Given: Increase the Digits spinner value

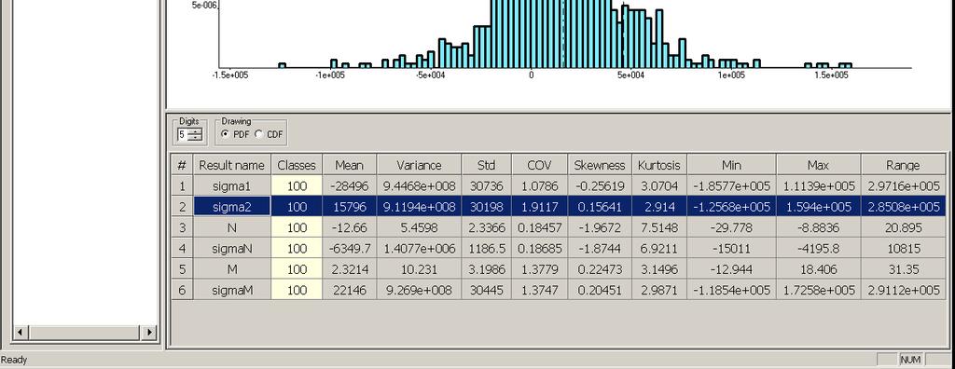Looking at the screenshot, I should pyautogui.click(x=196, y=131).
